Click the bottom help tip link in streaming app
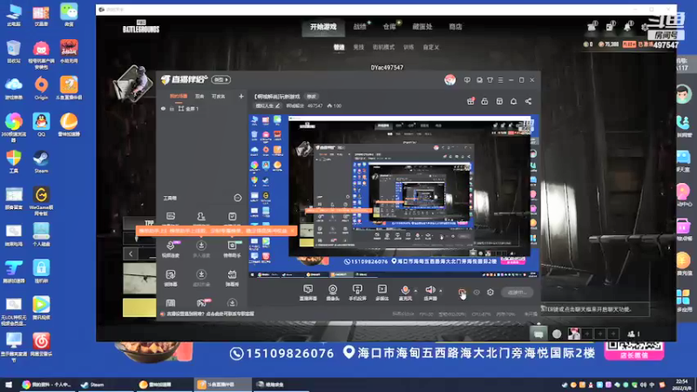 210,314
